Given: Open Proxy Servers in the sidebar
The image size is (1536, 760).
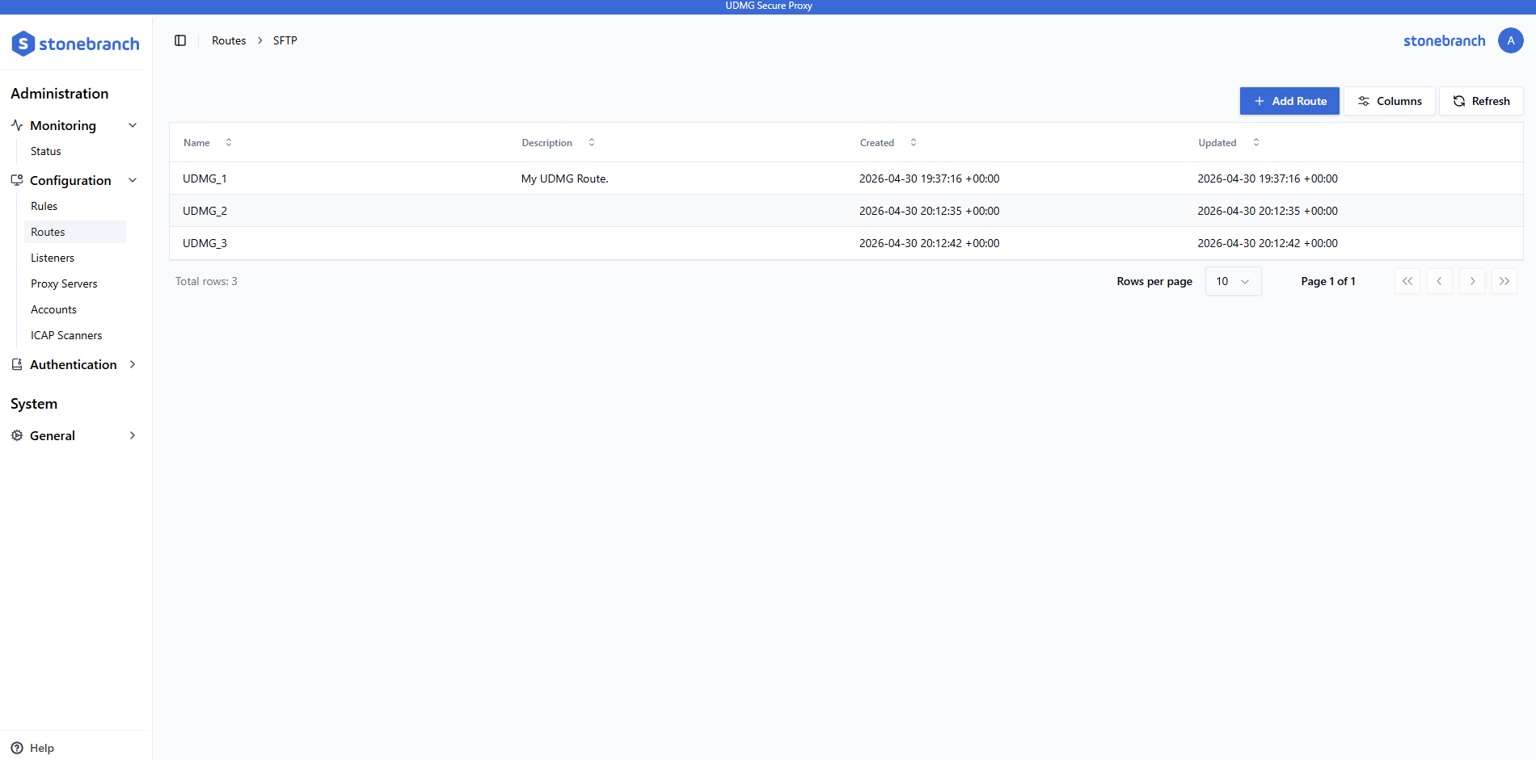Looking at the screenshot, I should (x=64, y=283).
